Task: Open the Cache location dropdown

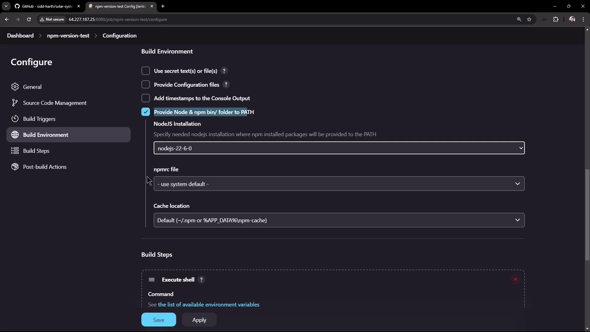Action: (x=339, y=220)
